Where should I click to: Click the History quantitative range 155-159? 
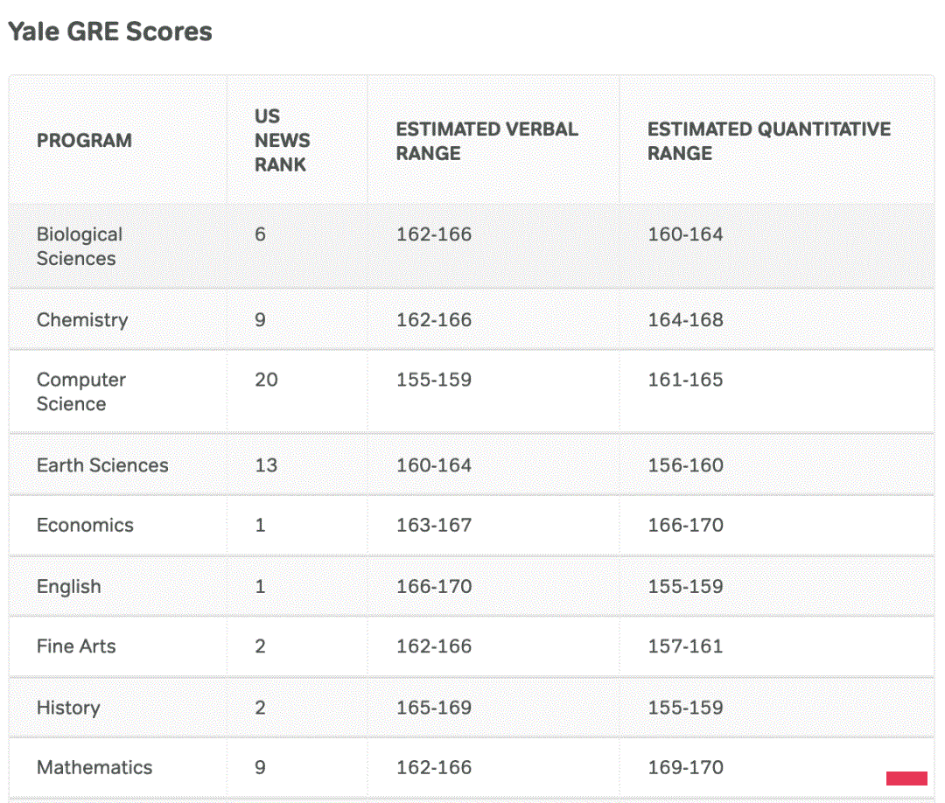click(685, 708)
